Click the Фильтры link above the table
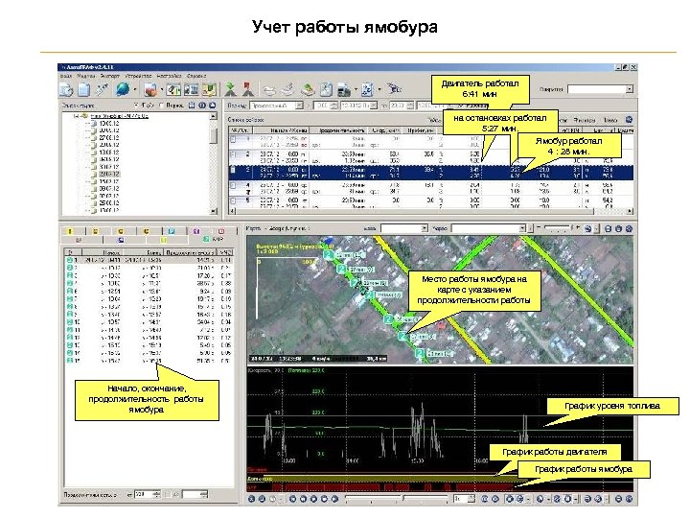690x518 pixels. pyautogui.click(x=586, y=120)
